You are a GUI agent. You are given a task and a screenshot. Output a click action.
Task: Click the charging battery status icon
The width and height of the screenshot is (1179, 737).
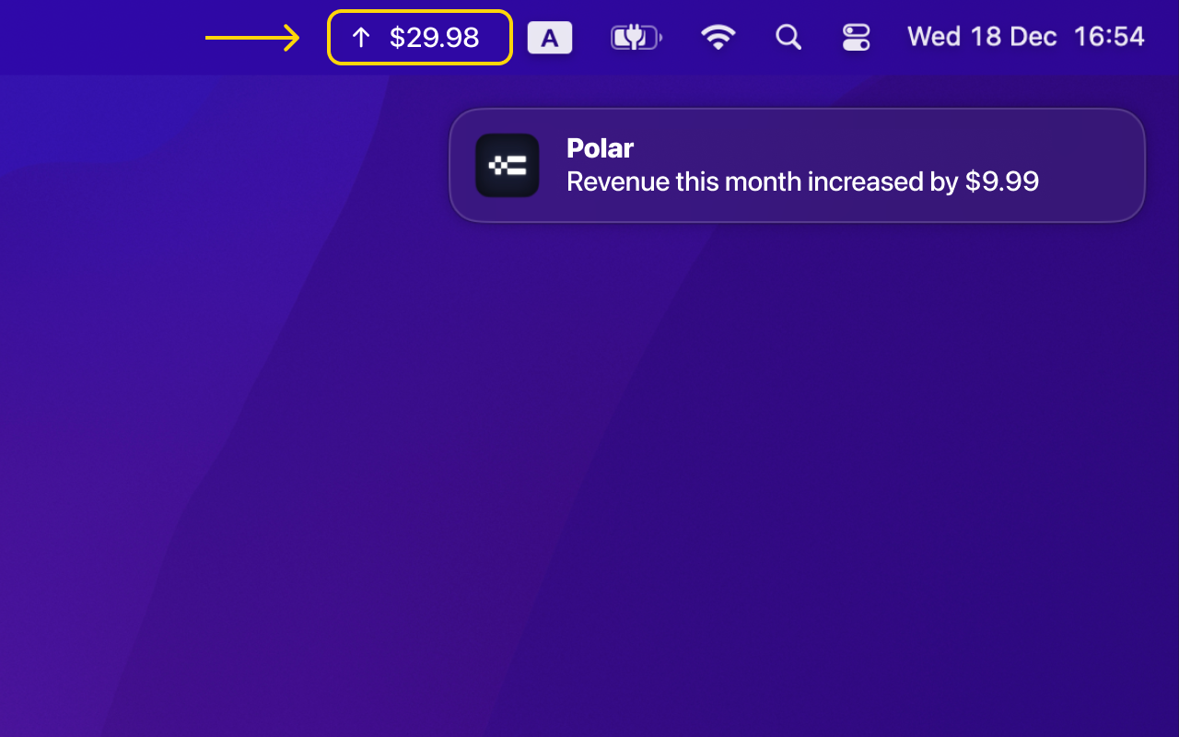click(636, 37)
